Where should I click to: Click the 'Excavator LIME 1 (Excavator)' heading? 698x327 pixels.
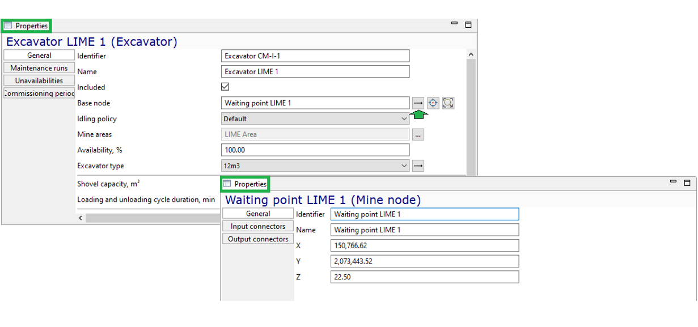(92, 41)
